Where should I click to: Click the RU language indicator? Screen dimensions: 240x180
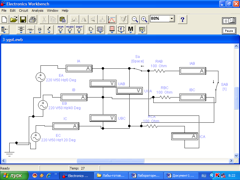click(x=204, y=176)
